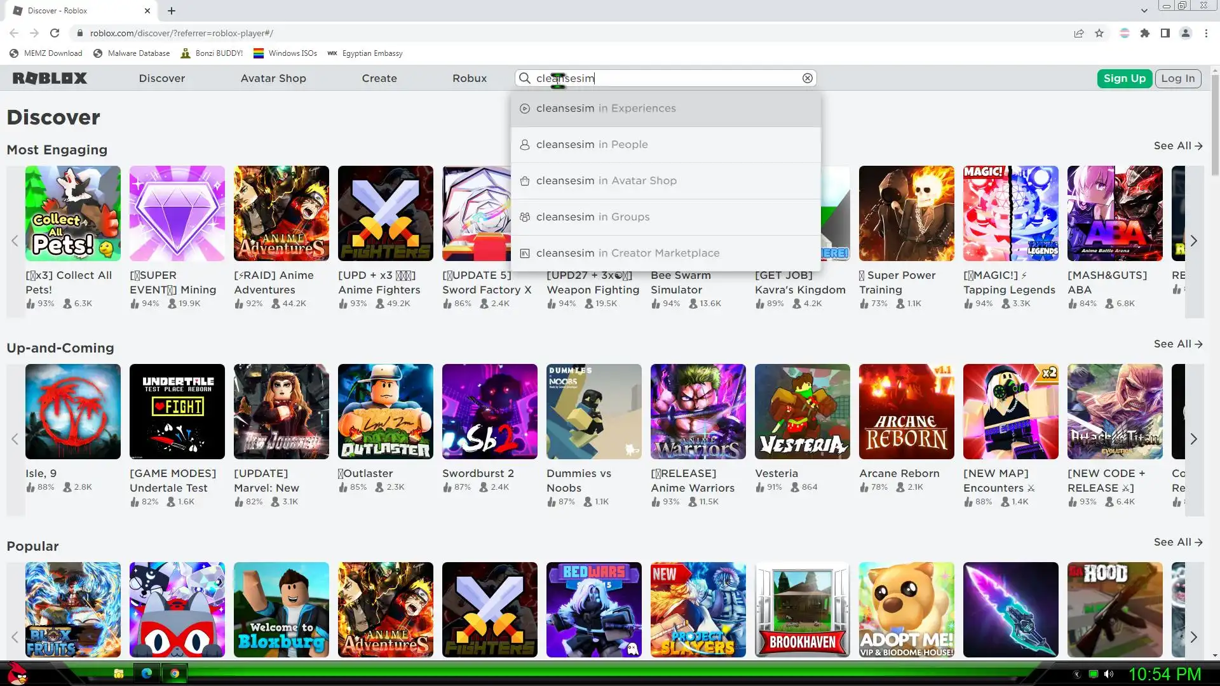Open the browser profile avatar icon
This screenshot has height=686, width=1220.
1186,33
